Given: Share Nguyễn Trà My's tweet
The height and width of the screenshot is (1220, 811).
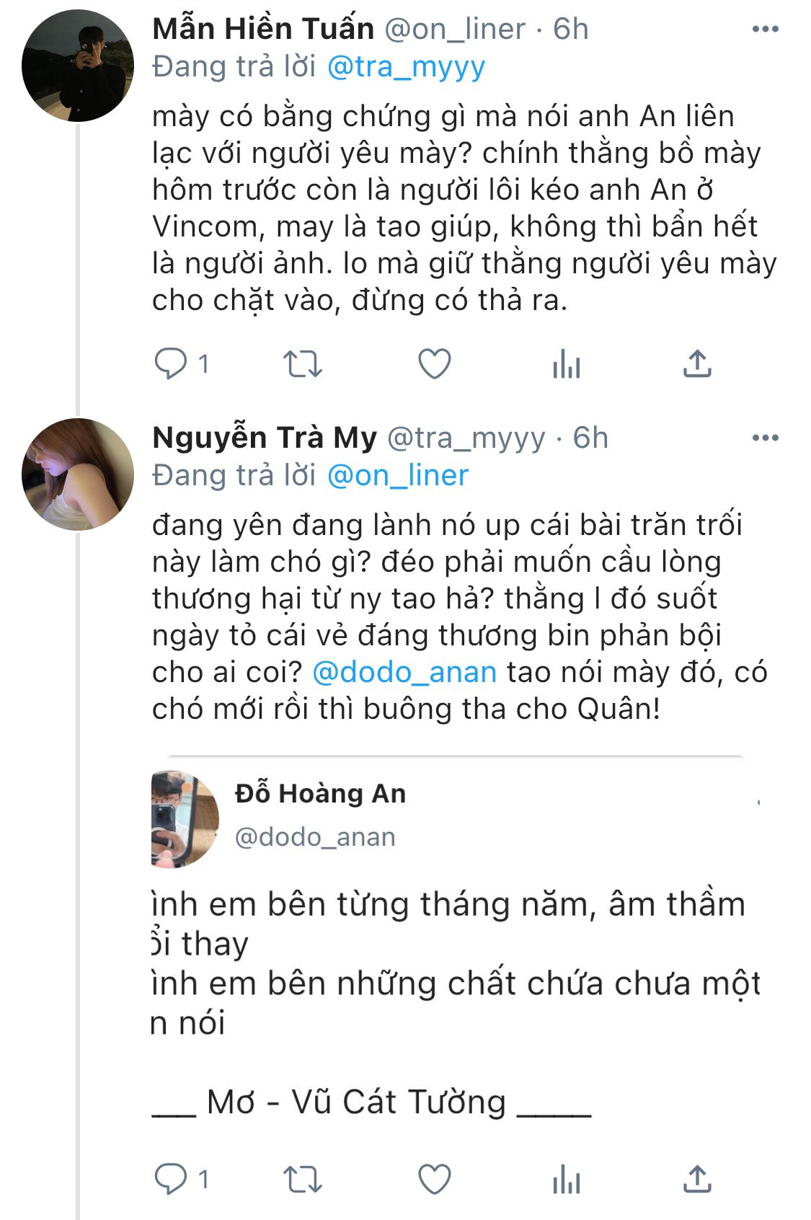Looking at the screenshot, I should (x=697, y=1180).
